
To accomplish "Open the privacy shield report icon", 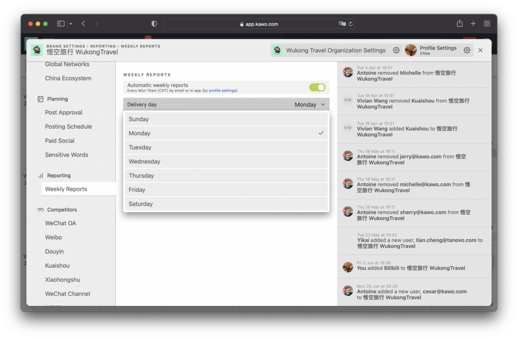I will (x=154, y=24).
